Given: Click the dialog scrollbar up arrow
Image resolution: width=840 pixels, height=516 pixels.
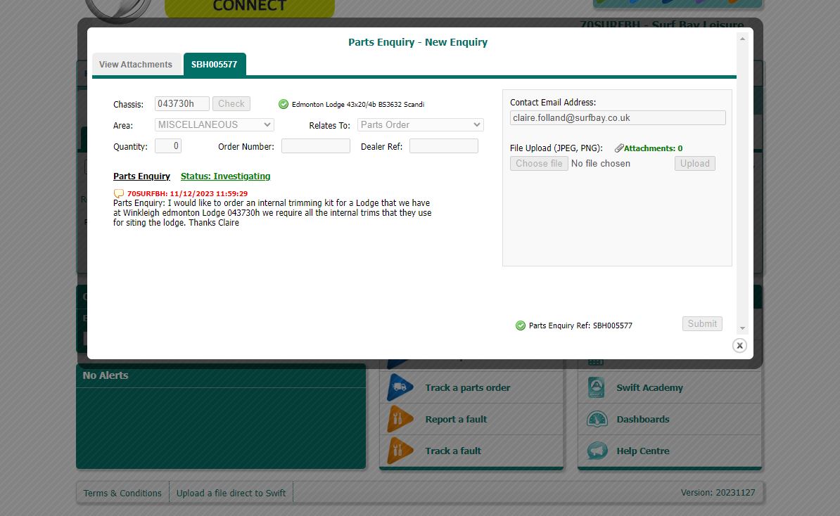Looking at the screenshot, I should point(742,39).
